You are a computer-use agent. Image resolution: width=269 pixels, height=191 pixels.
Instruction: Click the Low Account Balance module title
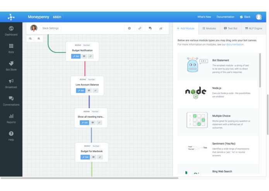tap(87, 85)
